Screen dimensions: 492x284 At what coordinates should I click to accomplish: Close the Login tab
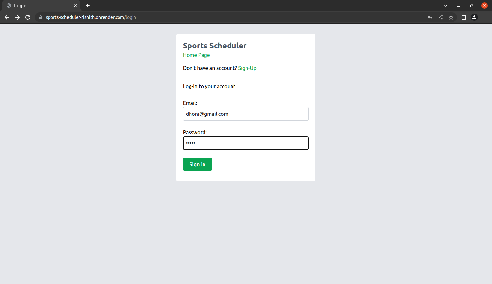[x=75, y=6]
